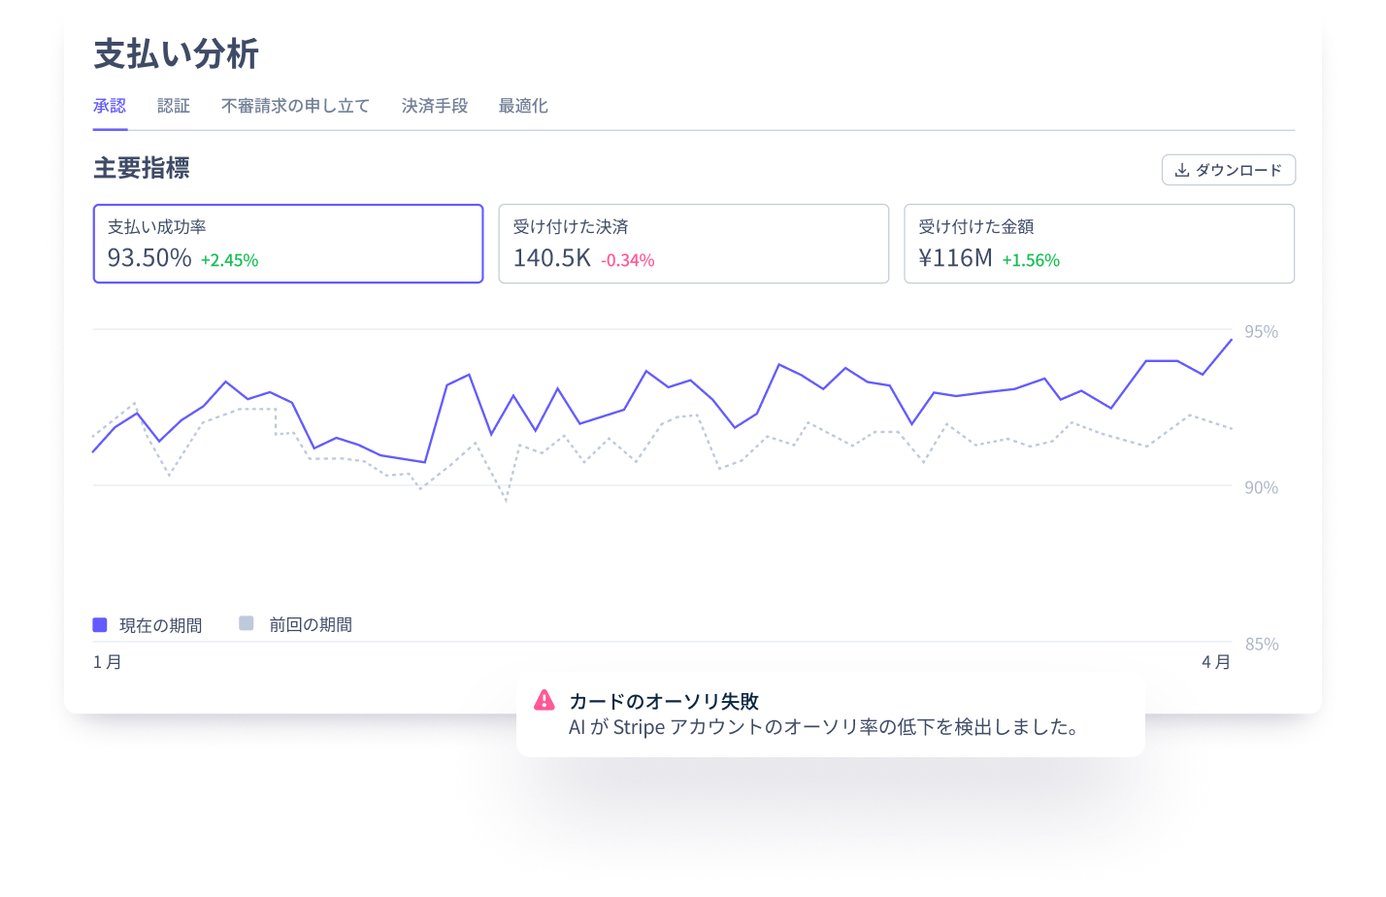Select the 支払い成功率 metric card
This screenshot has width=1386, height=897.
point(288,244)
